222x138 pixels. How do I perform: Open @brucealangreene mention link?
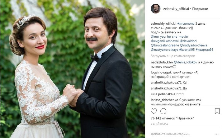point(165,45)
